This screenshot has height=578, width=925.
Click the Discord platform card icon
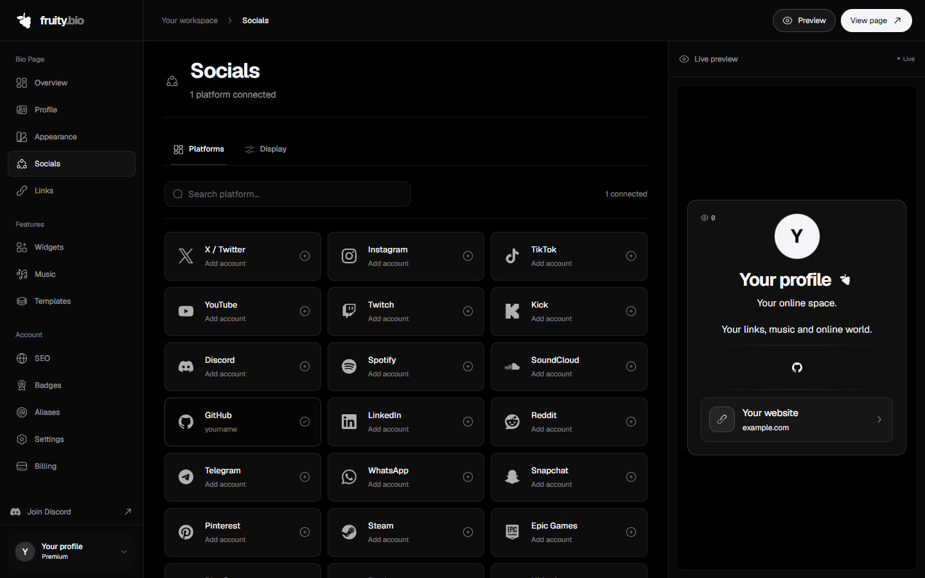tap(186, 367)
